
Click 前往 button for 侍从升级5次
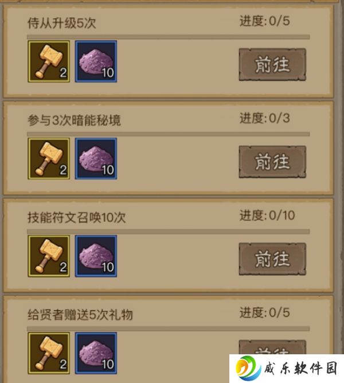point(272,64)
